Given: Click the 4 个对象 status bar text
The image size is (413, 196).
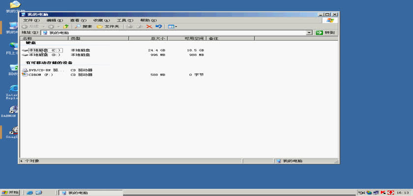Looking at the screenshot, I should click(29, 161).
